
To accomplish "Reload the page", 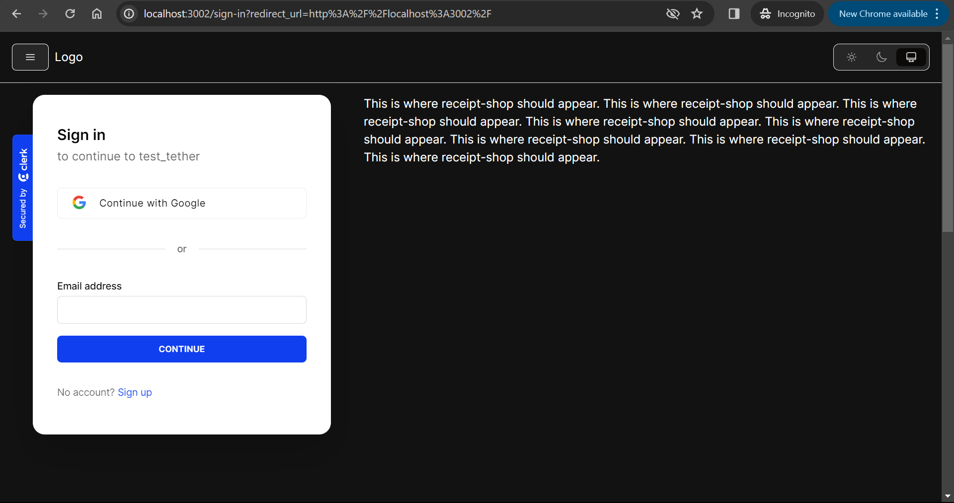I will point(70,14).
